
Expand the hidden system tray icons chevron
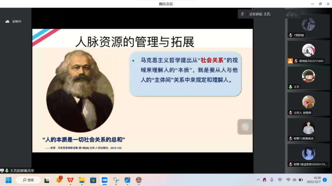(x=258, y=180)
